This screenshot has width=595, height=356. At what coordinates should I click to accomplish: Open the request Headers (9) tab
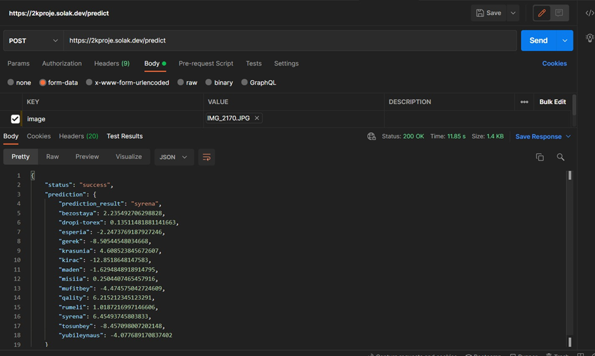(x=112, y=63)
